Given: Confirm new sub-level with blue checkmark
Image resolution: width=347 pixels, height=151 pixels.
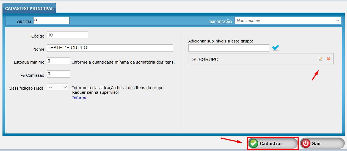Looking at the screenshot, I should pos(276,48).
